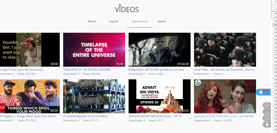Click Things Which Spoil Your Mood title link

28,116
